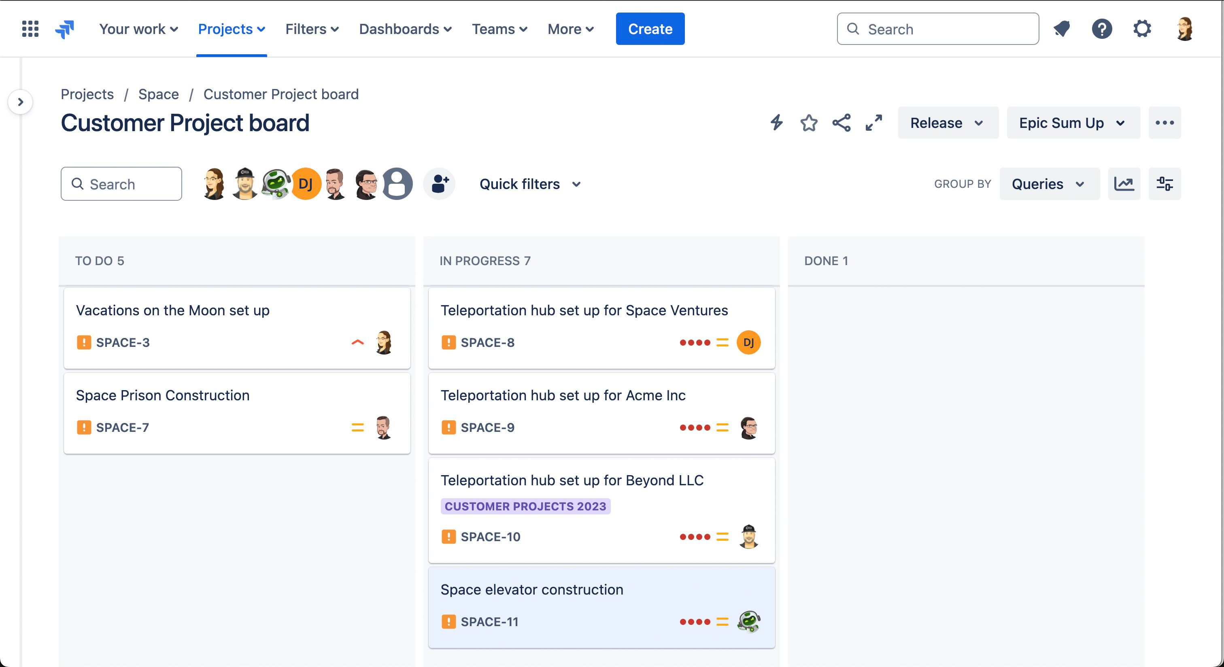Viewport: 1224px width, 667px height.
Task: Open the view settings sliders icon
Action: (1164, 184)
